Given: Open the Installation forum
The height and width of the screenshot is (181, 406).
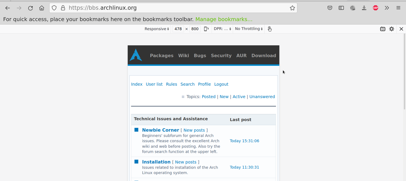Looking at the screenshot, I should click(x=156, y=162).
